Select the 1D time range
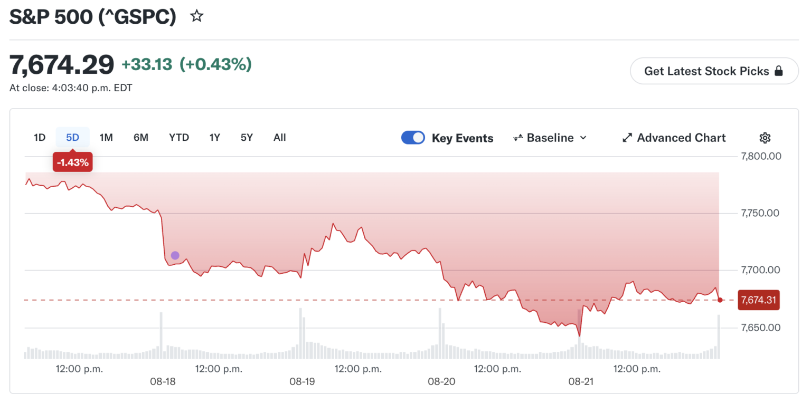Viewport: 811px width, 404px height. click(x=40, y=138)
